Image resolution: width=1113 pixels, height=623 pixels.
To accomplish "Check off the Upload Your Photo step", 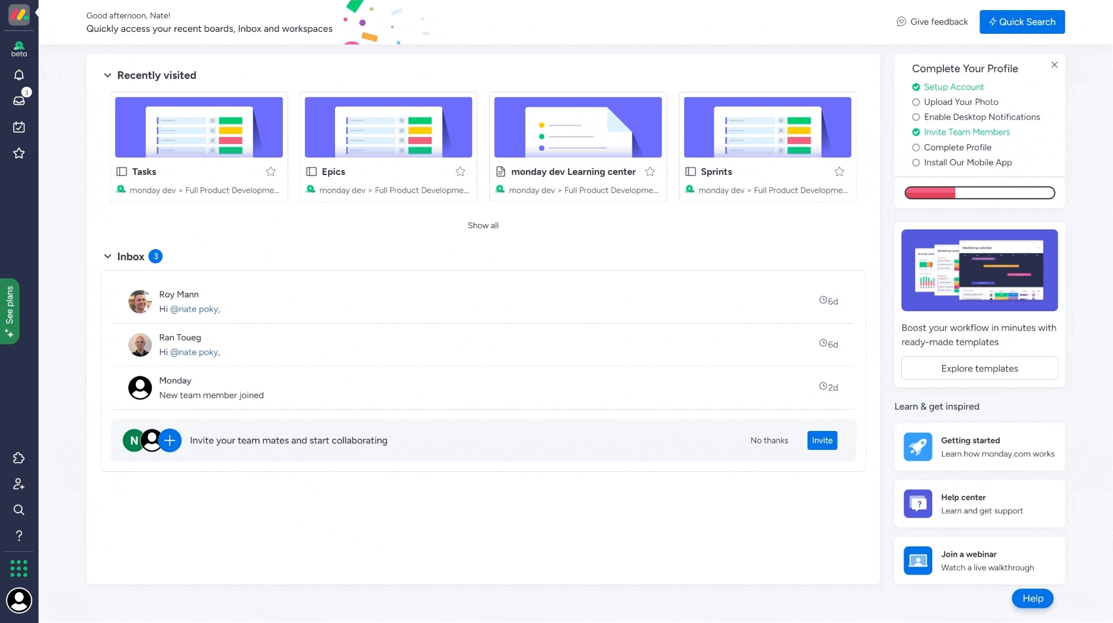I will (x=916, y=102).
